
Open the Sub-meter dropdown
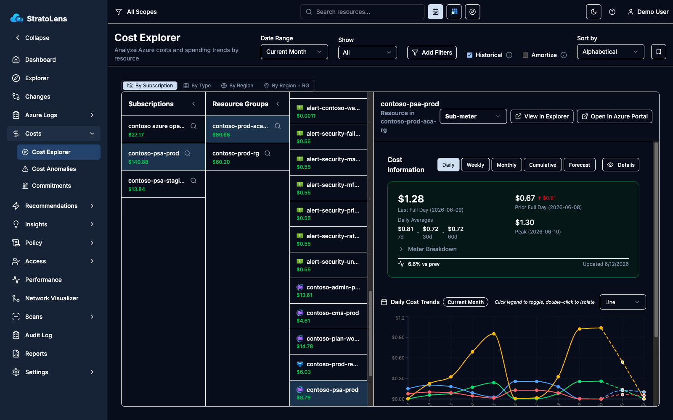pyautogui.click(x=473, y=116)
